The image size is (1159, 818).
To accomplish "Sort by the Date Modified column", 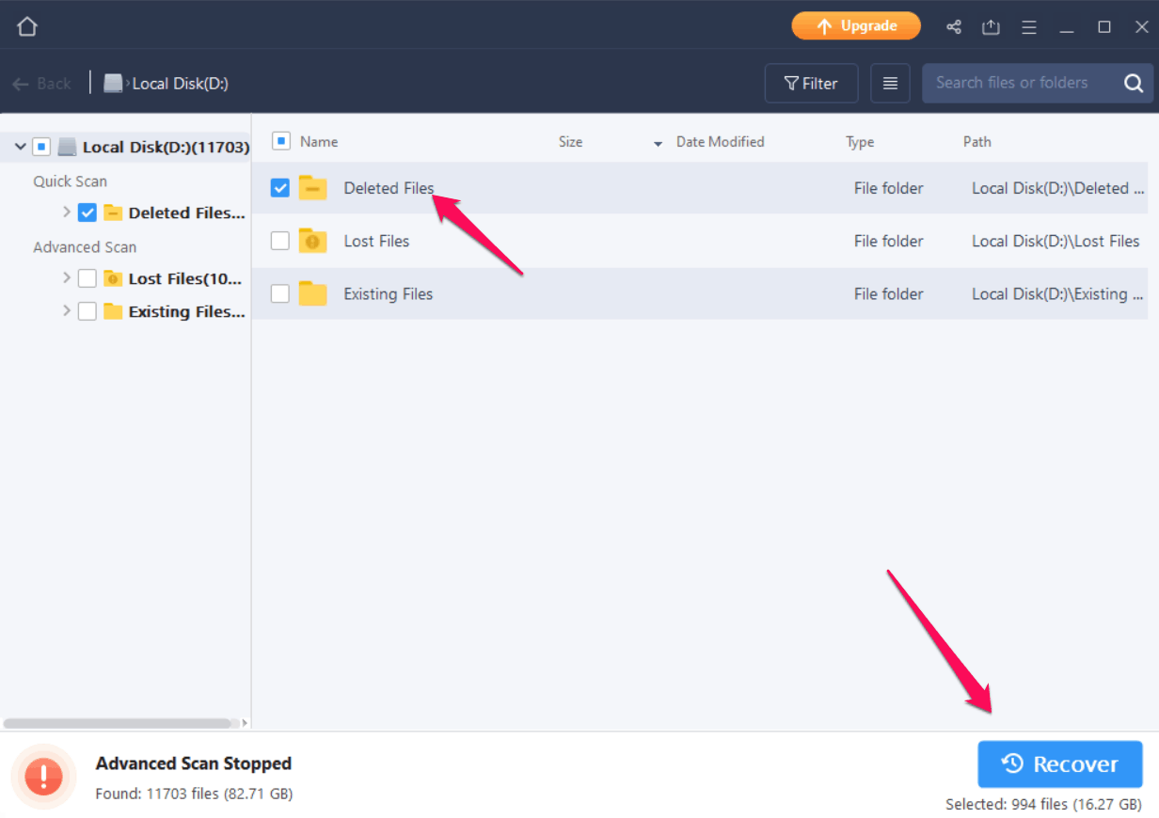I will (x=721, y=142).
